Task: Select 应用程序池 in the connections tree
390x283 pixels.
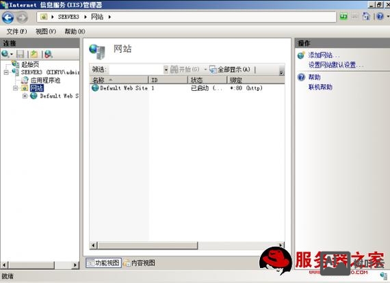Action: 46,80
